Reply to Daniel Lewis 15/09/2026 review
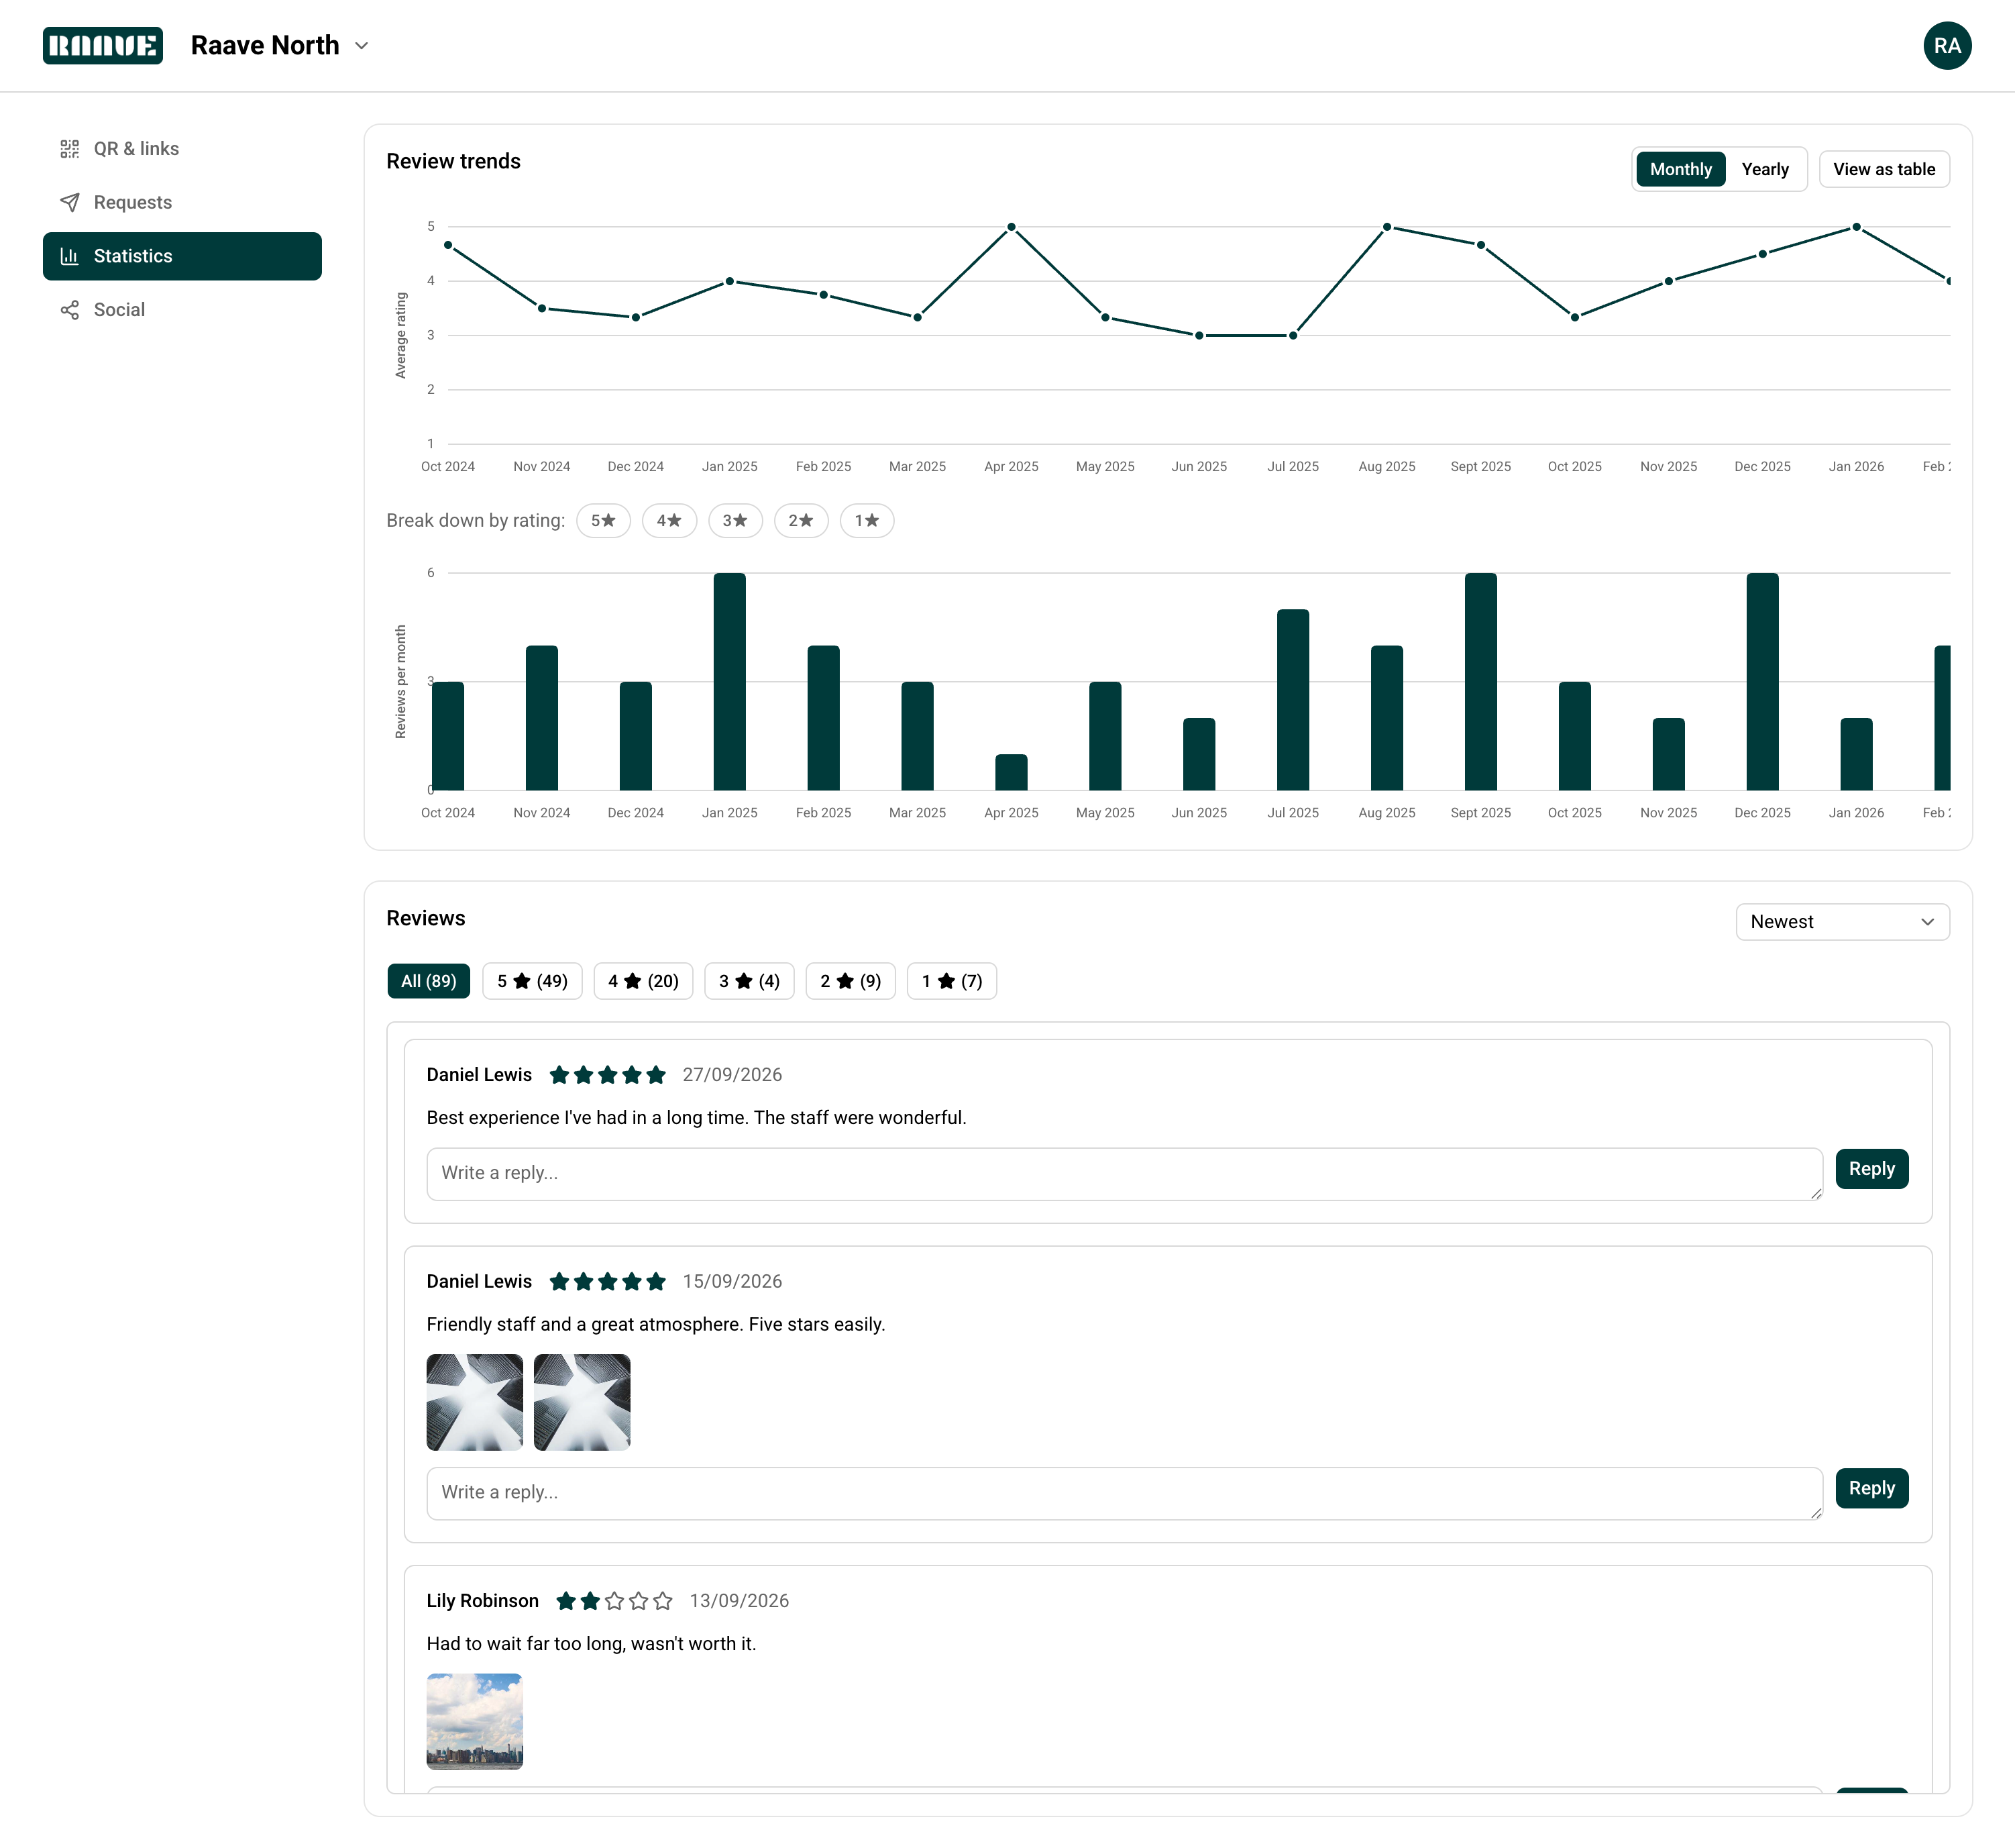This screenshot has width=2015, height=1848. coord(1871,1488)
